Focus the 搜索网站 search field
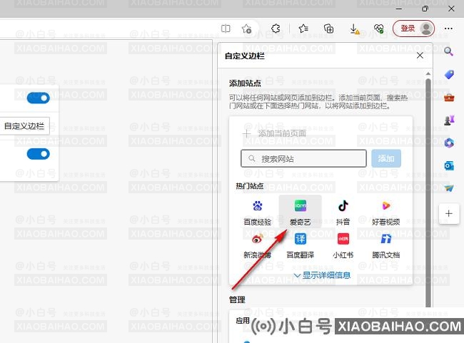The height and width of the screenshot is (343, 464). click(x=303, y=159)
